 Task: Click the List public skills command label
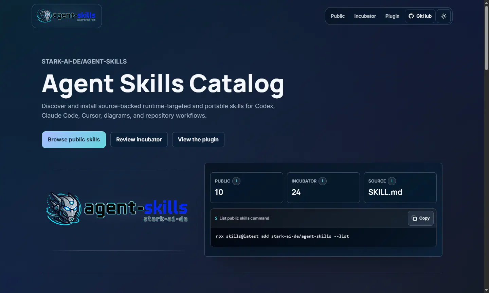(x=244, y=218)
